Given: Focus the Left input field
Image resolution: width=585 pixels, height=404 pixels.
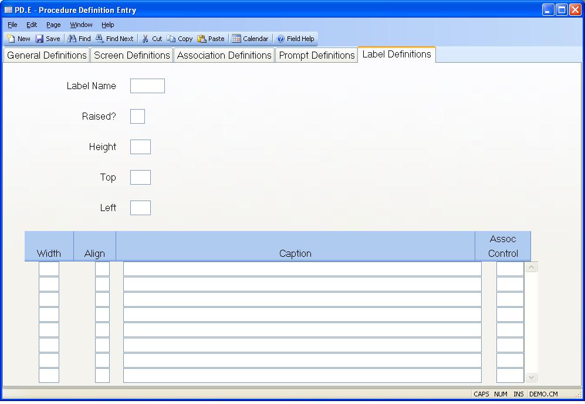Looking at the screenshot, I should [x=140, y=208].
